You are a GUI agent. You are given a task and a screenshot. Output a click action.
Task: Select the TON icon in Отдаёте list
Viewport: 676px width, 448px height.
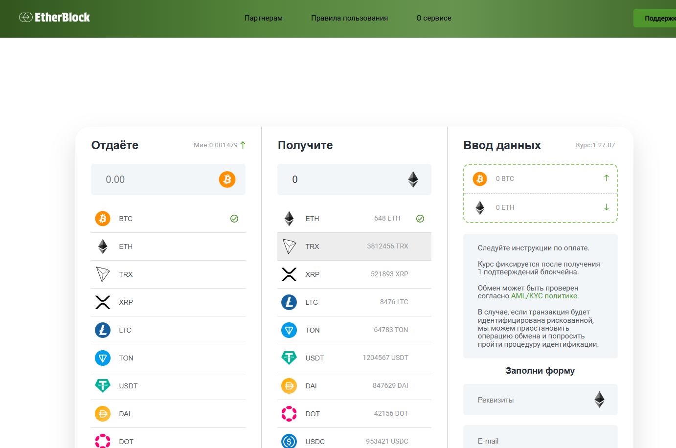(x=103, y=358)
